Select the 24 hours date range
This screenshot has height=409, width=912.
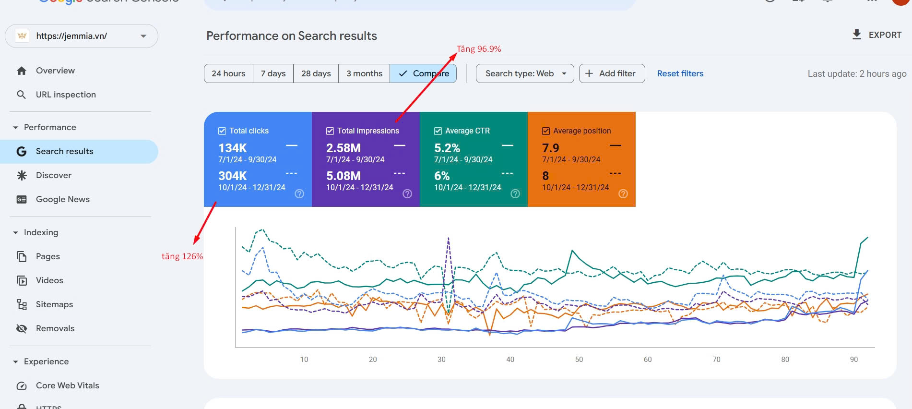pyautogui.click(x=228, y=73)
